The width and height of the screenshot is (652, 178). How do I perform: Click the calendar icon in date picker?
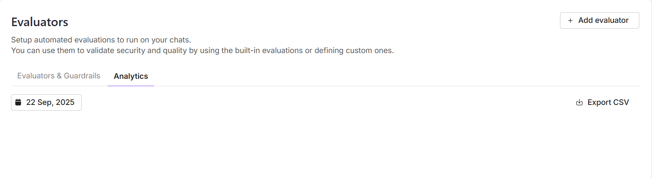pos(18,102)
